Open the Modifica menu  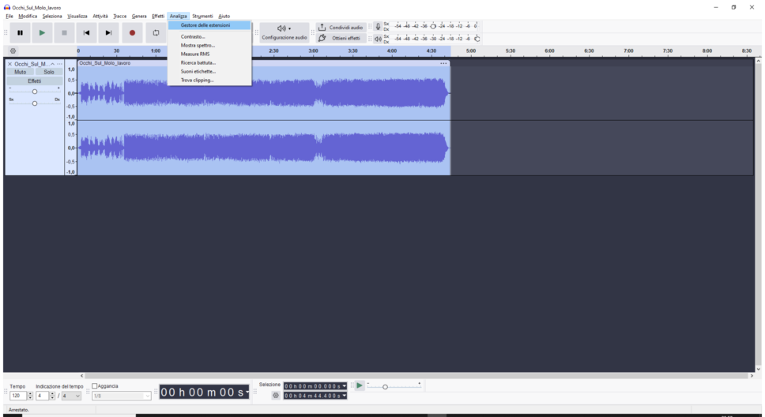(x=28, y=16)
